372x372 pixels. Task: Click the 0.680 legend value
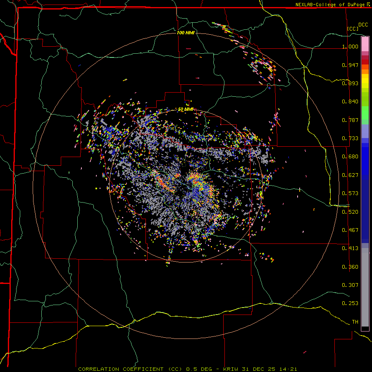[350, 157]
